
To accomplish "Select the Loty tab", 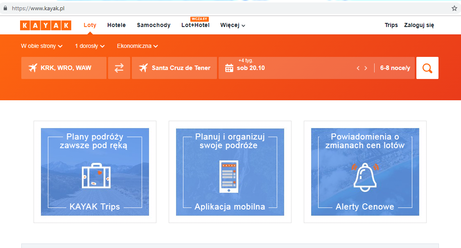I will tap(90, 25).
